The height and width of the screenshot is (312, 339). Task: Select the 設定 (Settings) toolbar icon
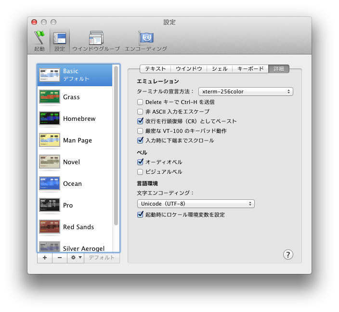[x=59, y=40]
